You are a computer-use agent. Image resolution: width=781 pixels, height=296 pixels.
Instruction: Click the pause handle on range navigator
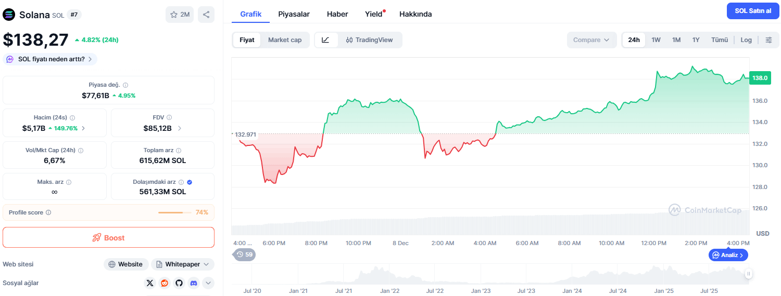pyautogui.click(x=749, y=274)
